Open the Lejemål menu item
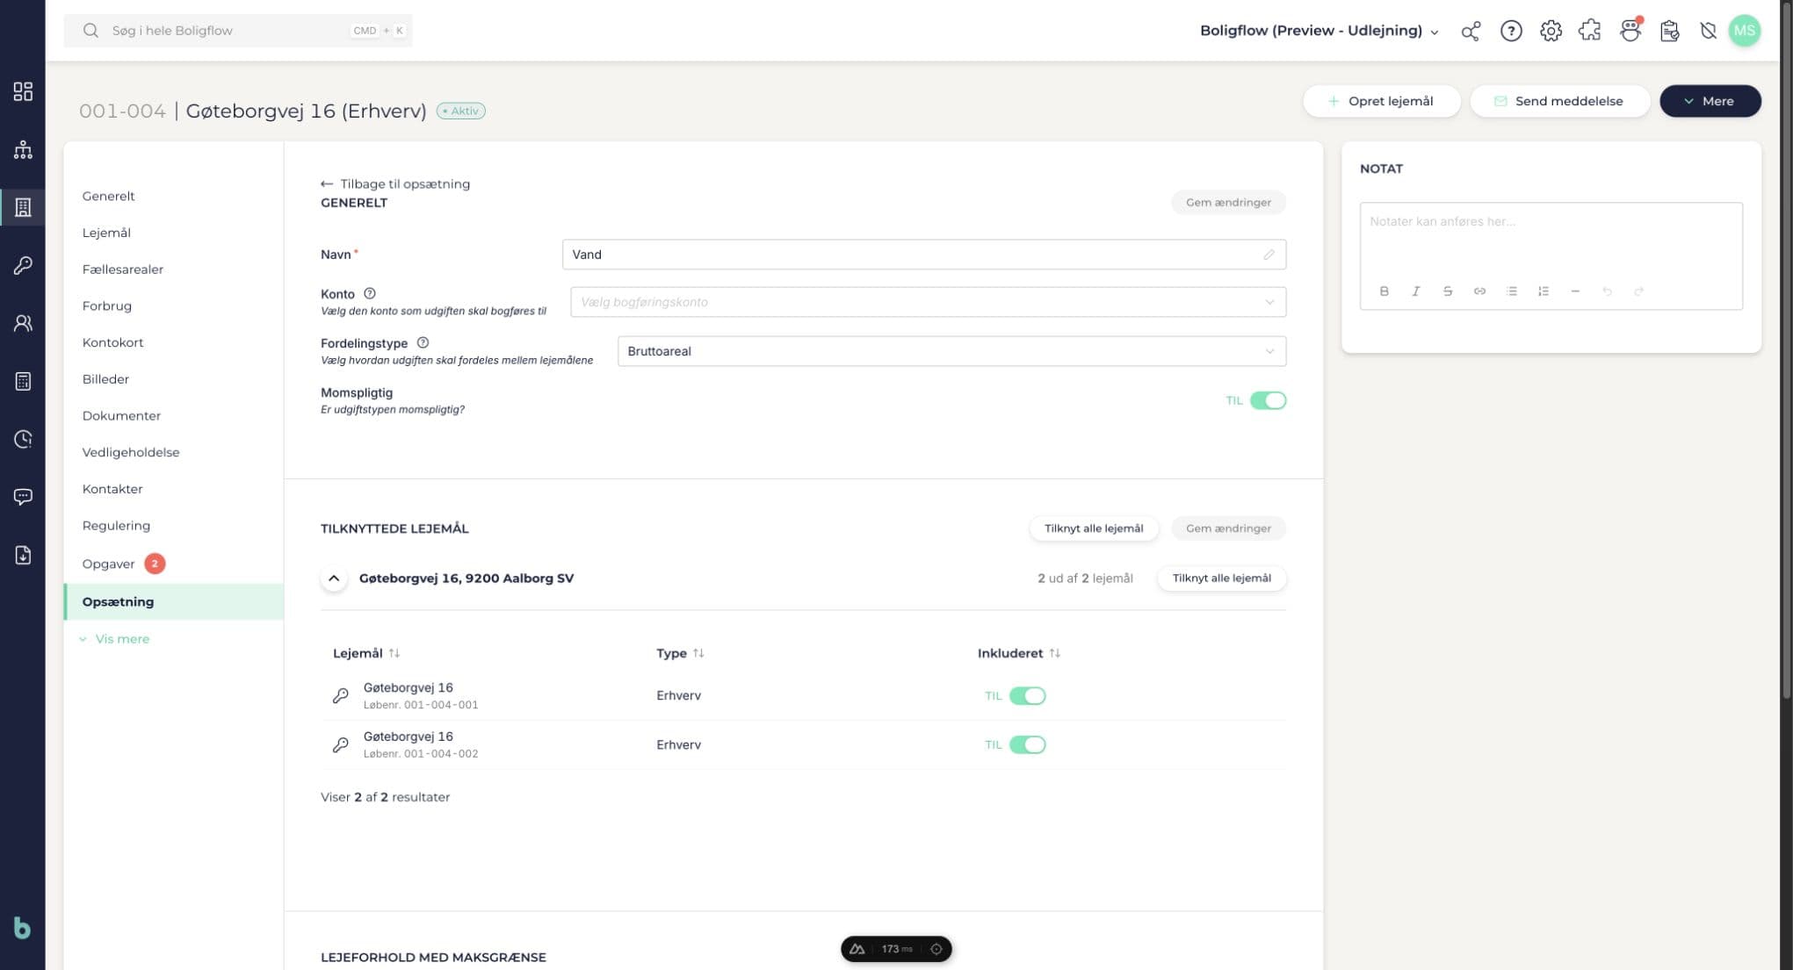 (x=106, y=233)
